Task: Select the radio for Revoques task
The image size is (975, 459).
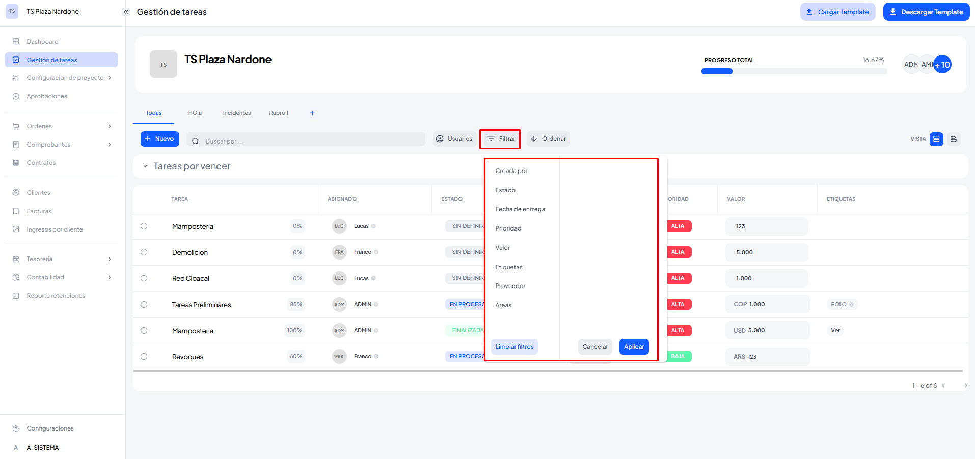Action: coord(144,357)
